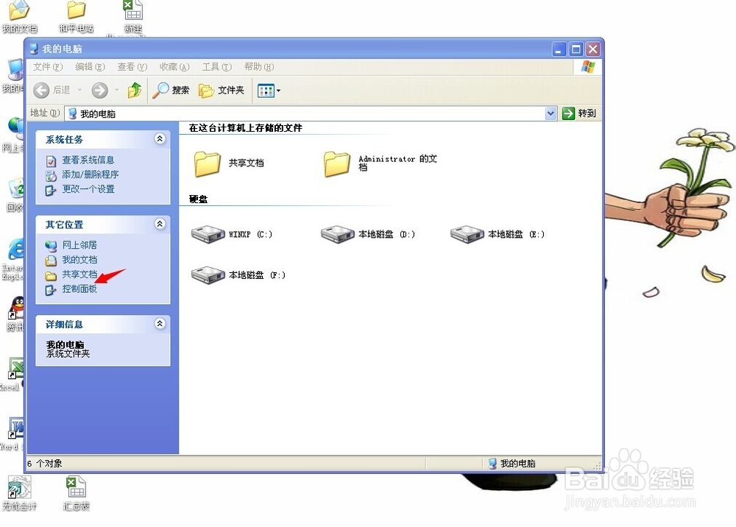Viewport: 736px width, 527px height.
Task: Open 控制面板 link in sidebar
Action: click(x=79, y=289)
